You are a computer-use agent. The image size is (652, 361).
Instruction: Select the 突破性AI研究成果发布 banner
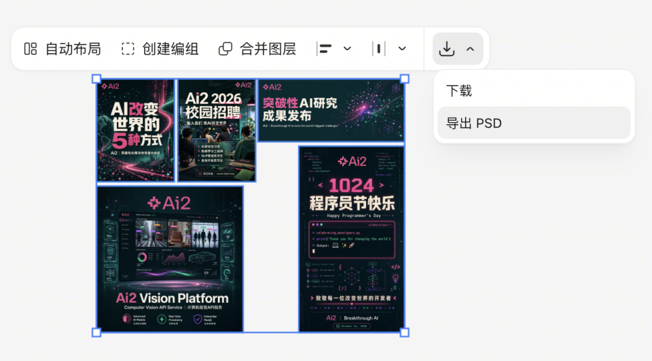tap(331, 110)
